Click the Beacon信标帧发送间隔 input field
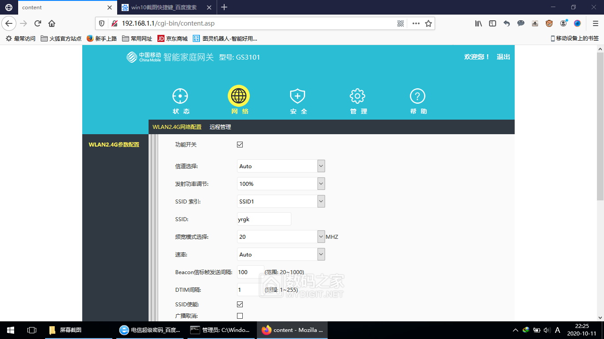The height and width of the screenshot is (339, 604). tap(250, 272)
